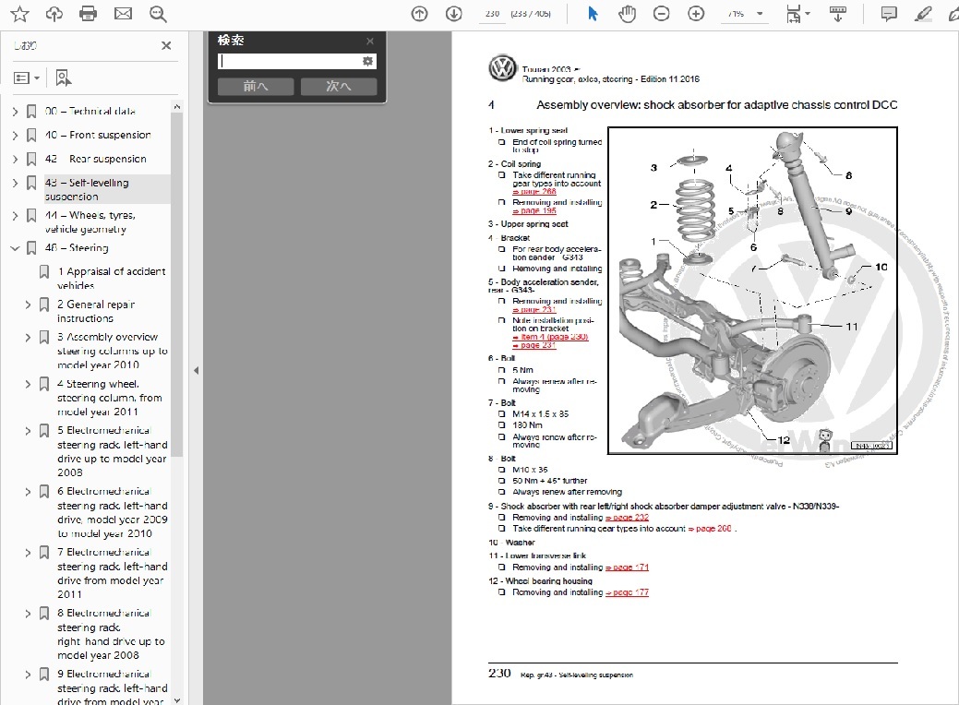Go to next page with down arrow
Image resolution: width=959 pixels, height=705 pixels.
(x=453, y=14)
